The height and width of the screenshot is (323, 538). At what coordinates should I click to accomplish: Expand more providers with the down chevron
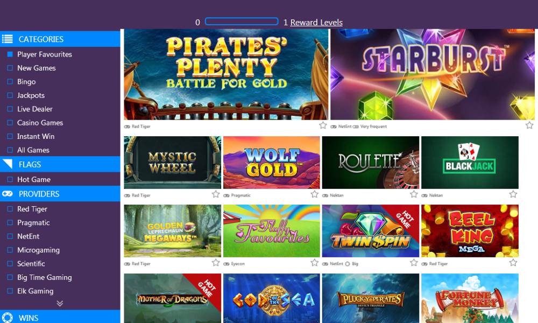click(60, 304)
